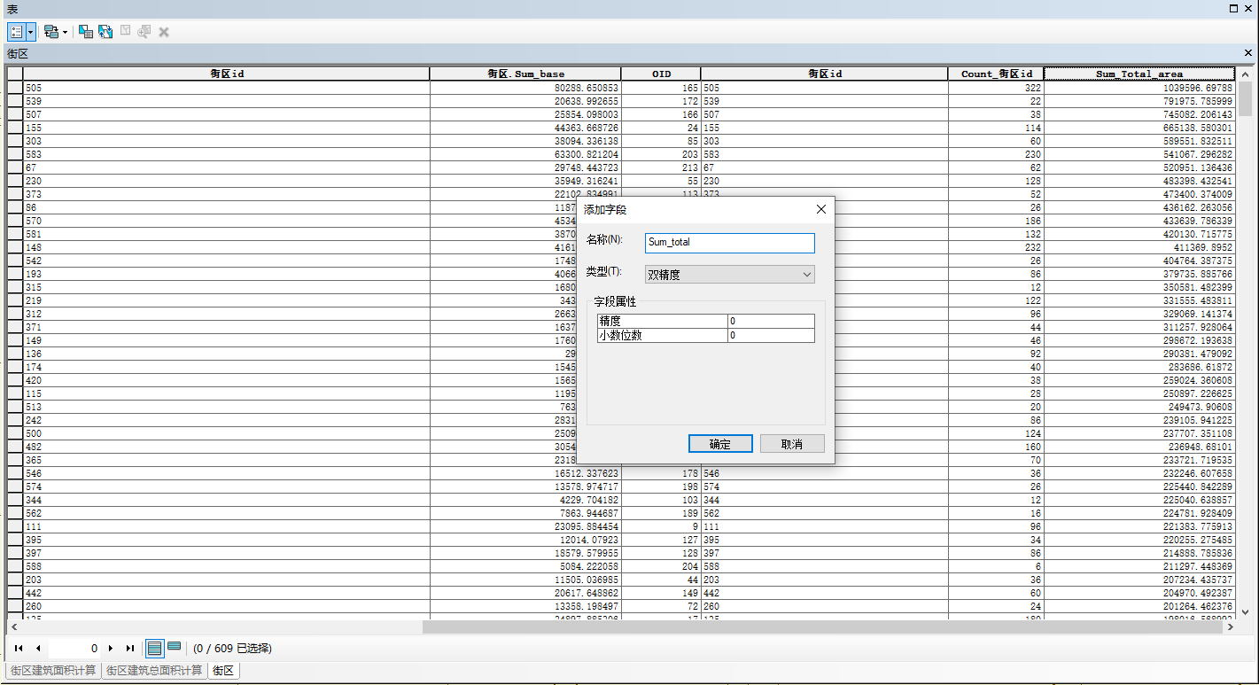1259x685 pixels.
Task: Click 取消 to cancel the dialog
Action: click(x=792, y=444)
